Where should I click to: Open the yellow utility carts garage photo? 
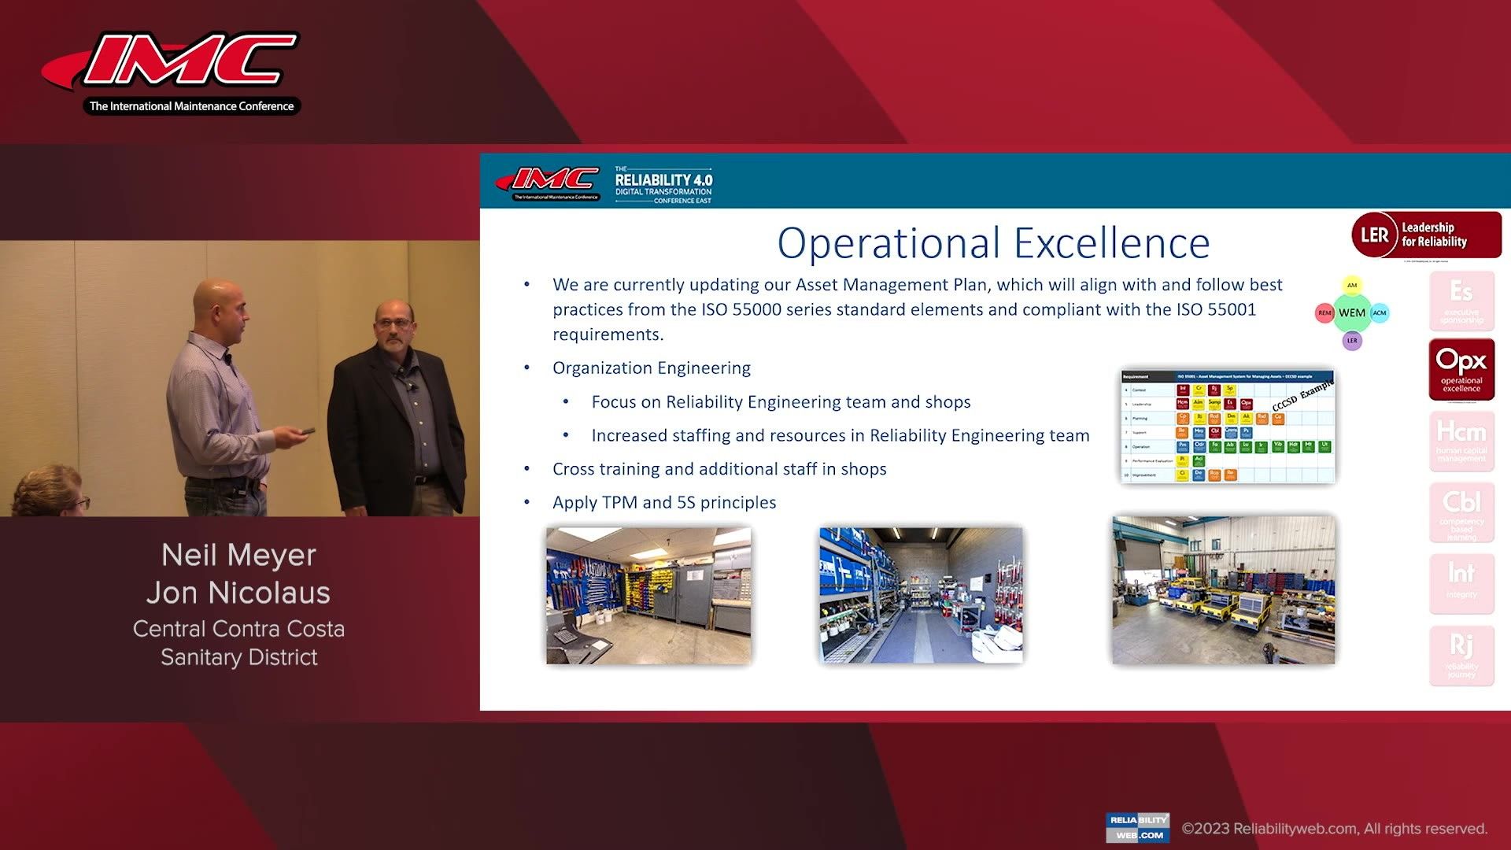click(1223, 590)
